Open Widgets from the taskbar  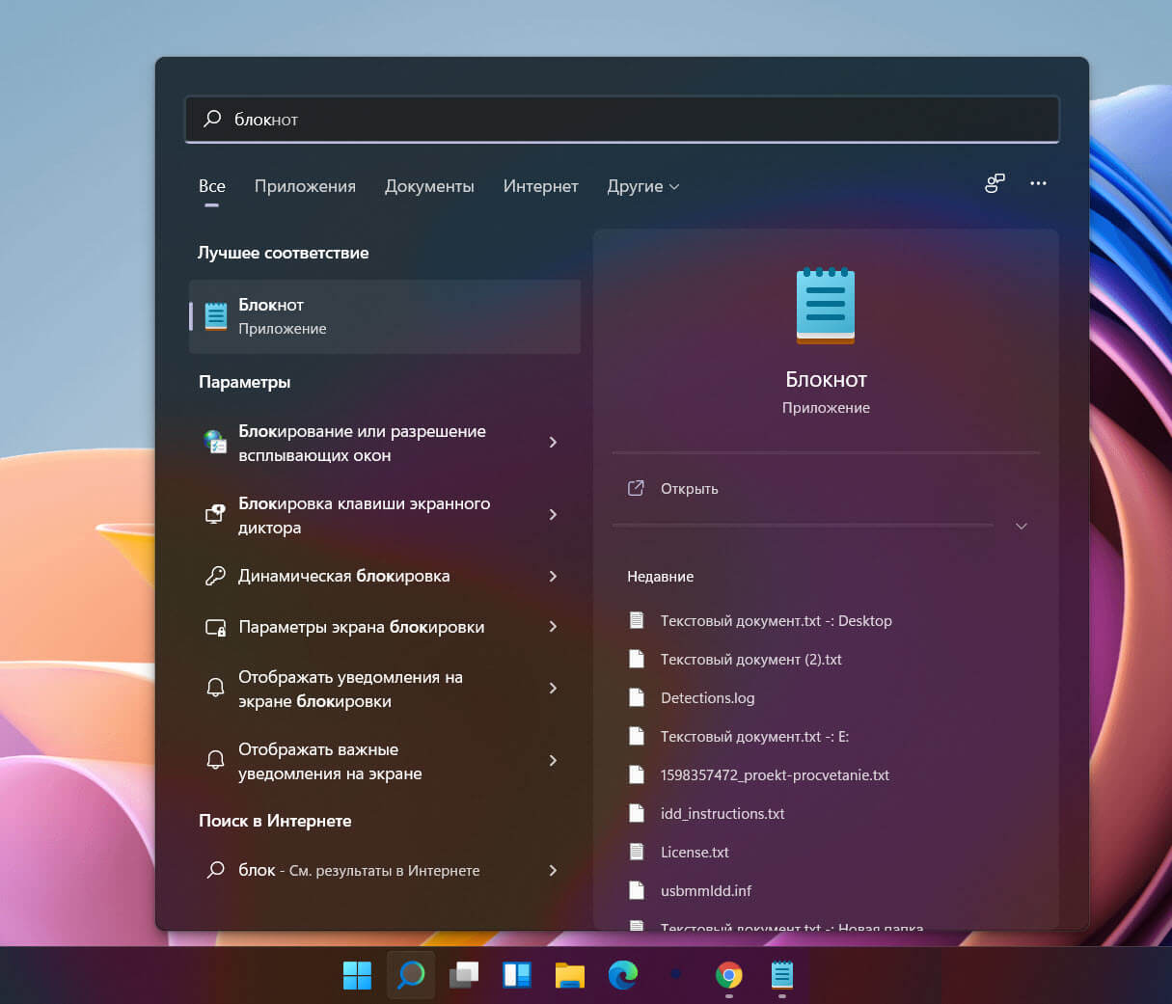tap(517, 975)
